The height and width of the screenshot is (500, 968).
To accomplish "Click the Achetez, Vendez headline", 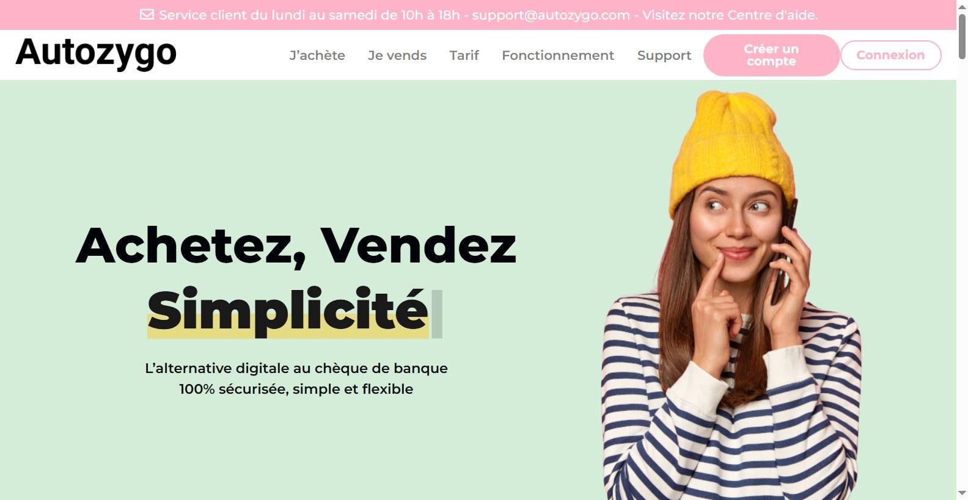I will coord(296,245).
